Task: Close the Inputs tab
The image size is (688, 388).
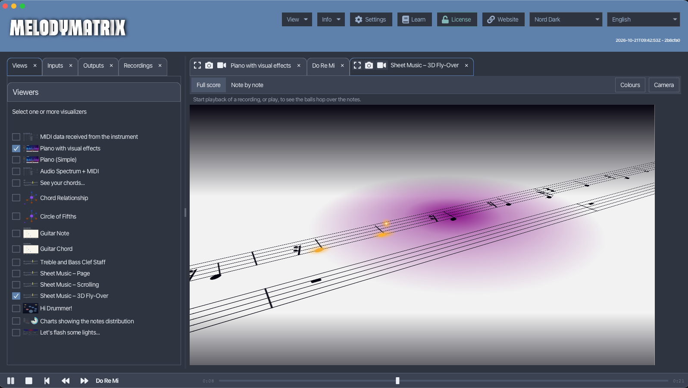Action: pyautogui.click(x=71, y=66)
